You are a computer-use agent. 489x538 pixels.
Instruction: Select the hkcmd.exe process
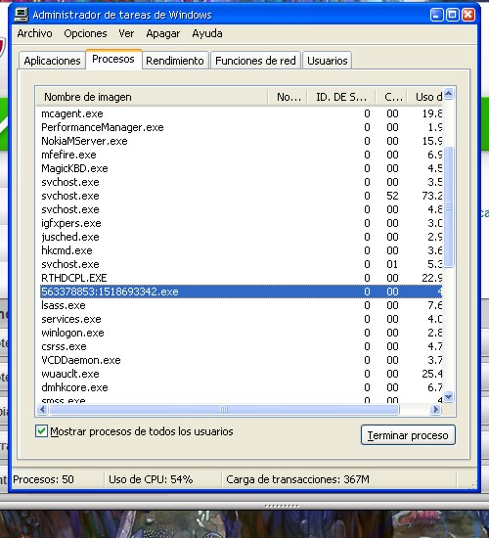point(242,250)
